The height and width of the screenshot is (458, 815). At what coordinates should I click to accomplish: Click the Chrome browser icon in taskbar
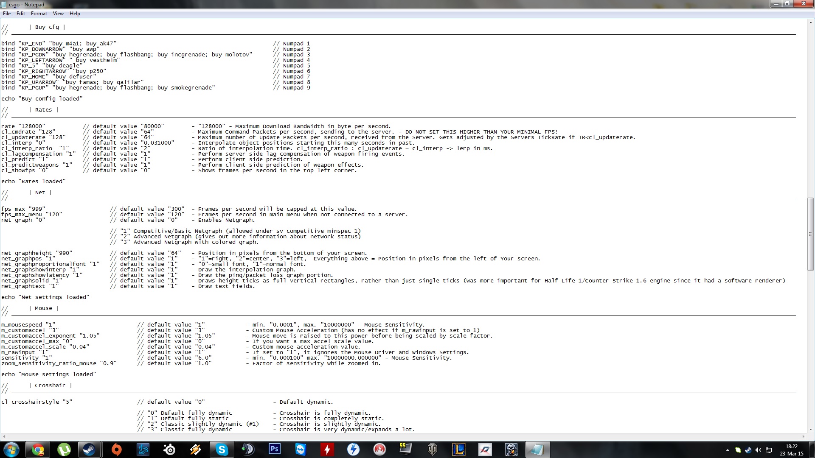click(37, 449)
